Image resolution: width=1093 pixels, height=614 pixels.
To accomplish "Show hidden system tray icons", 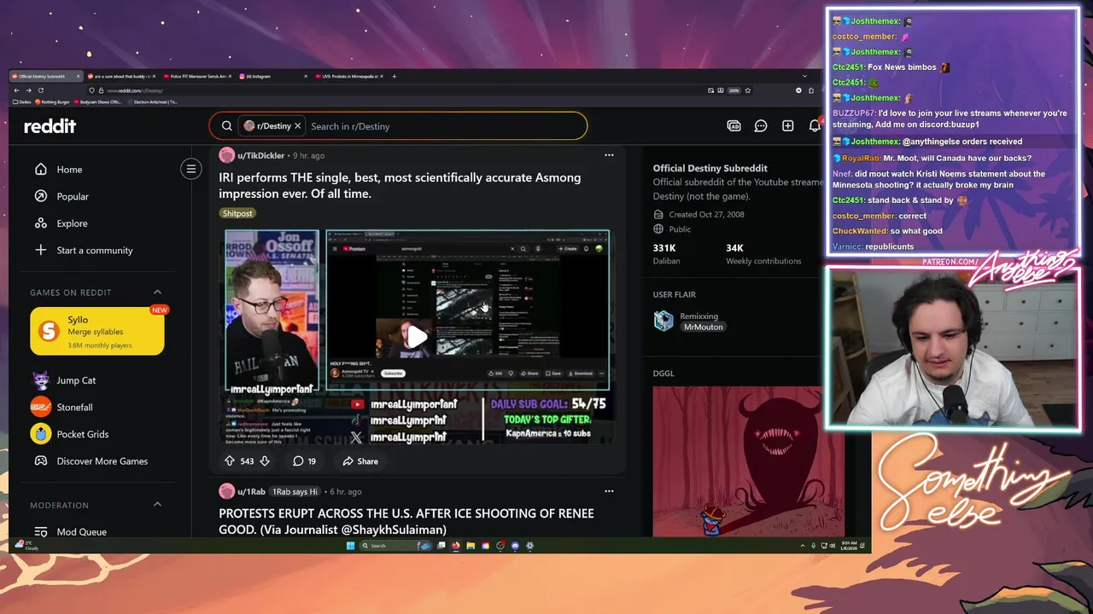I will pyautogui.click(x=803, y=546).
